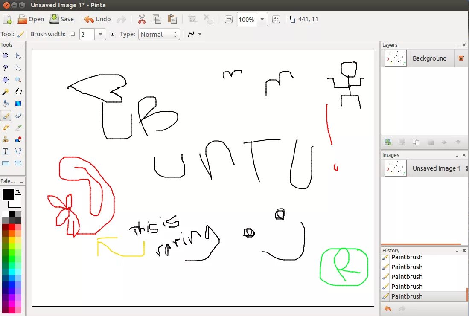This screenshot has height=316, width=469.
Task: Select the Move Selected tool
Action: tap(18, 56)
